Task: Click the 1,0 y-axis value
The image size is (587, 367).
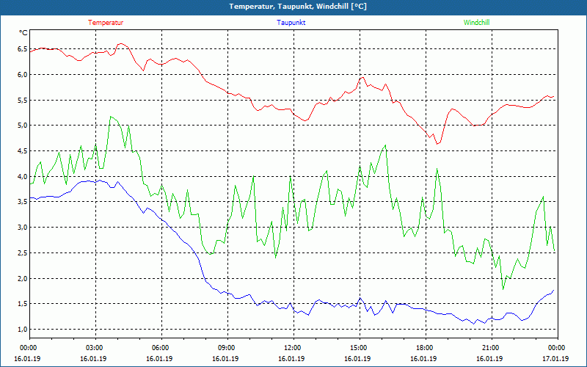Action: coord(23,329)
